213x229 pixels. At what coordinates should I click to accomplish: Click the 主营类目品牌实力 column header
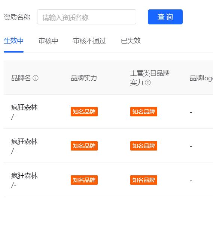150,78
